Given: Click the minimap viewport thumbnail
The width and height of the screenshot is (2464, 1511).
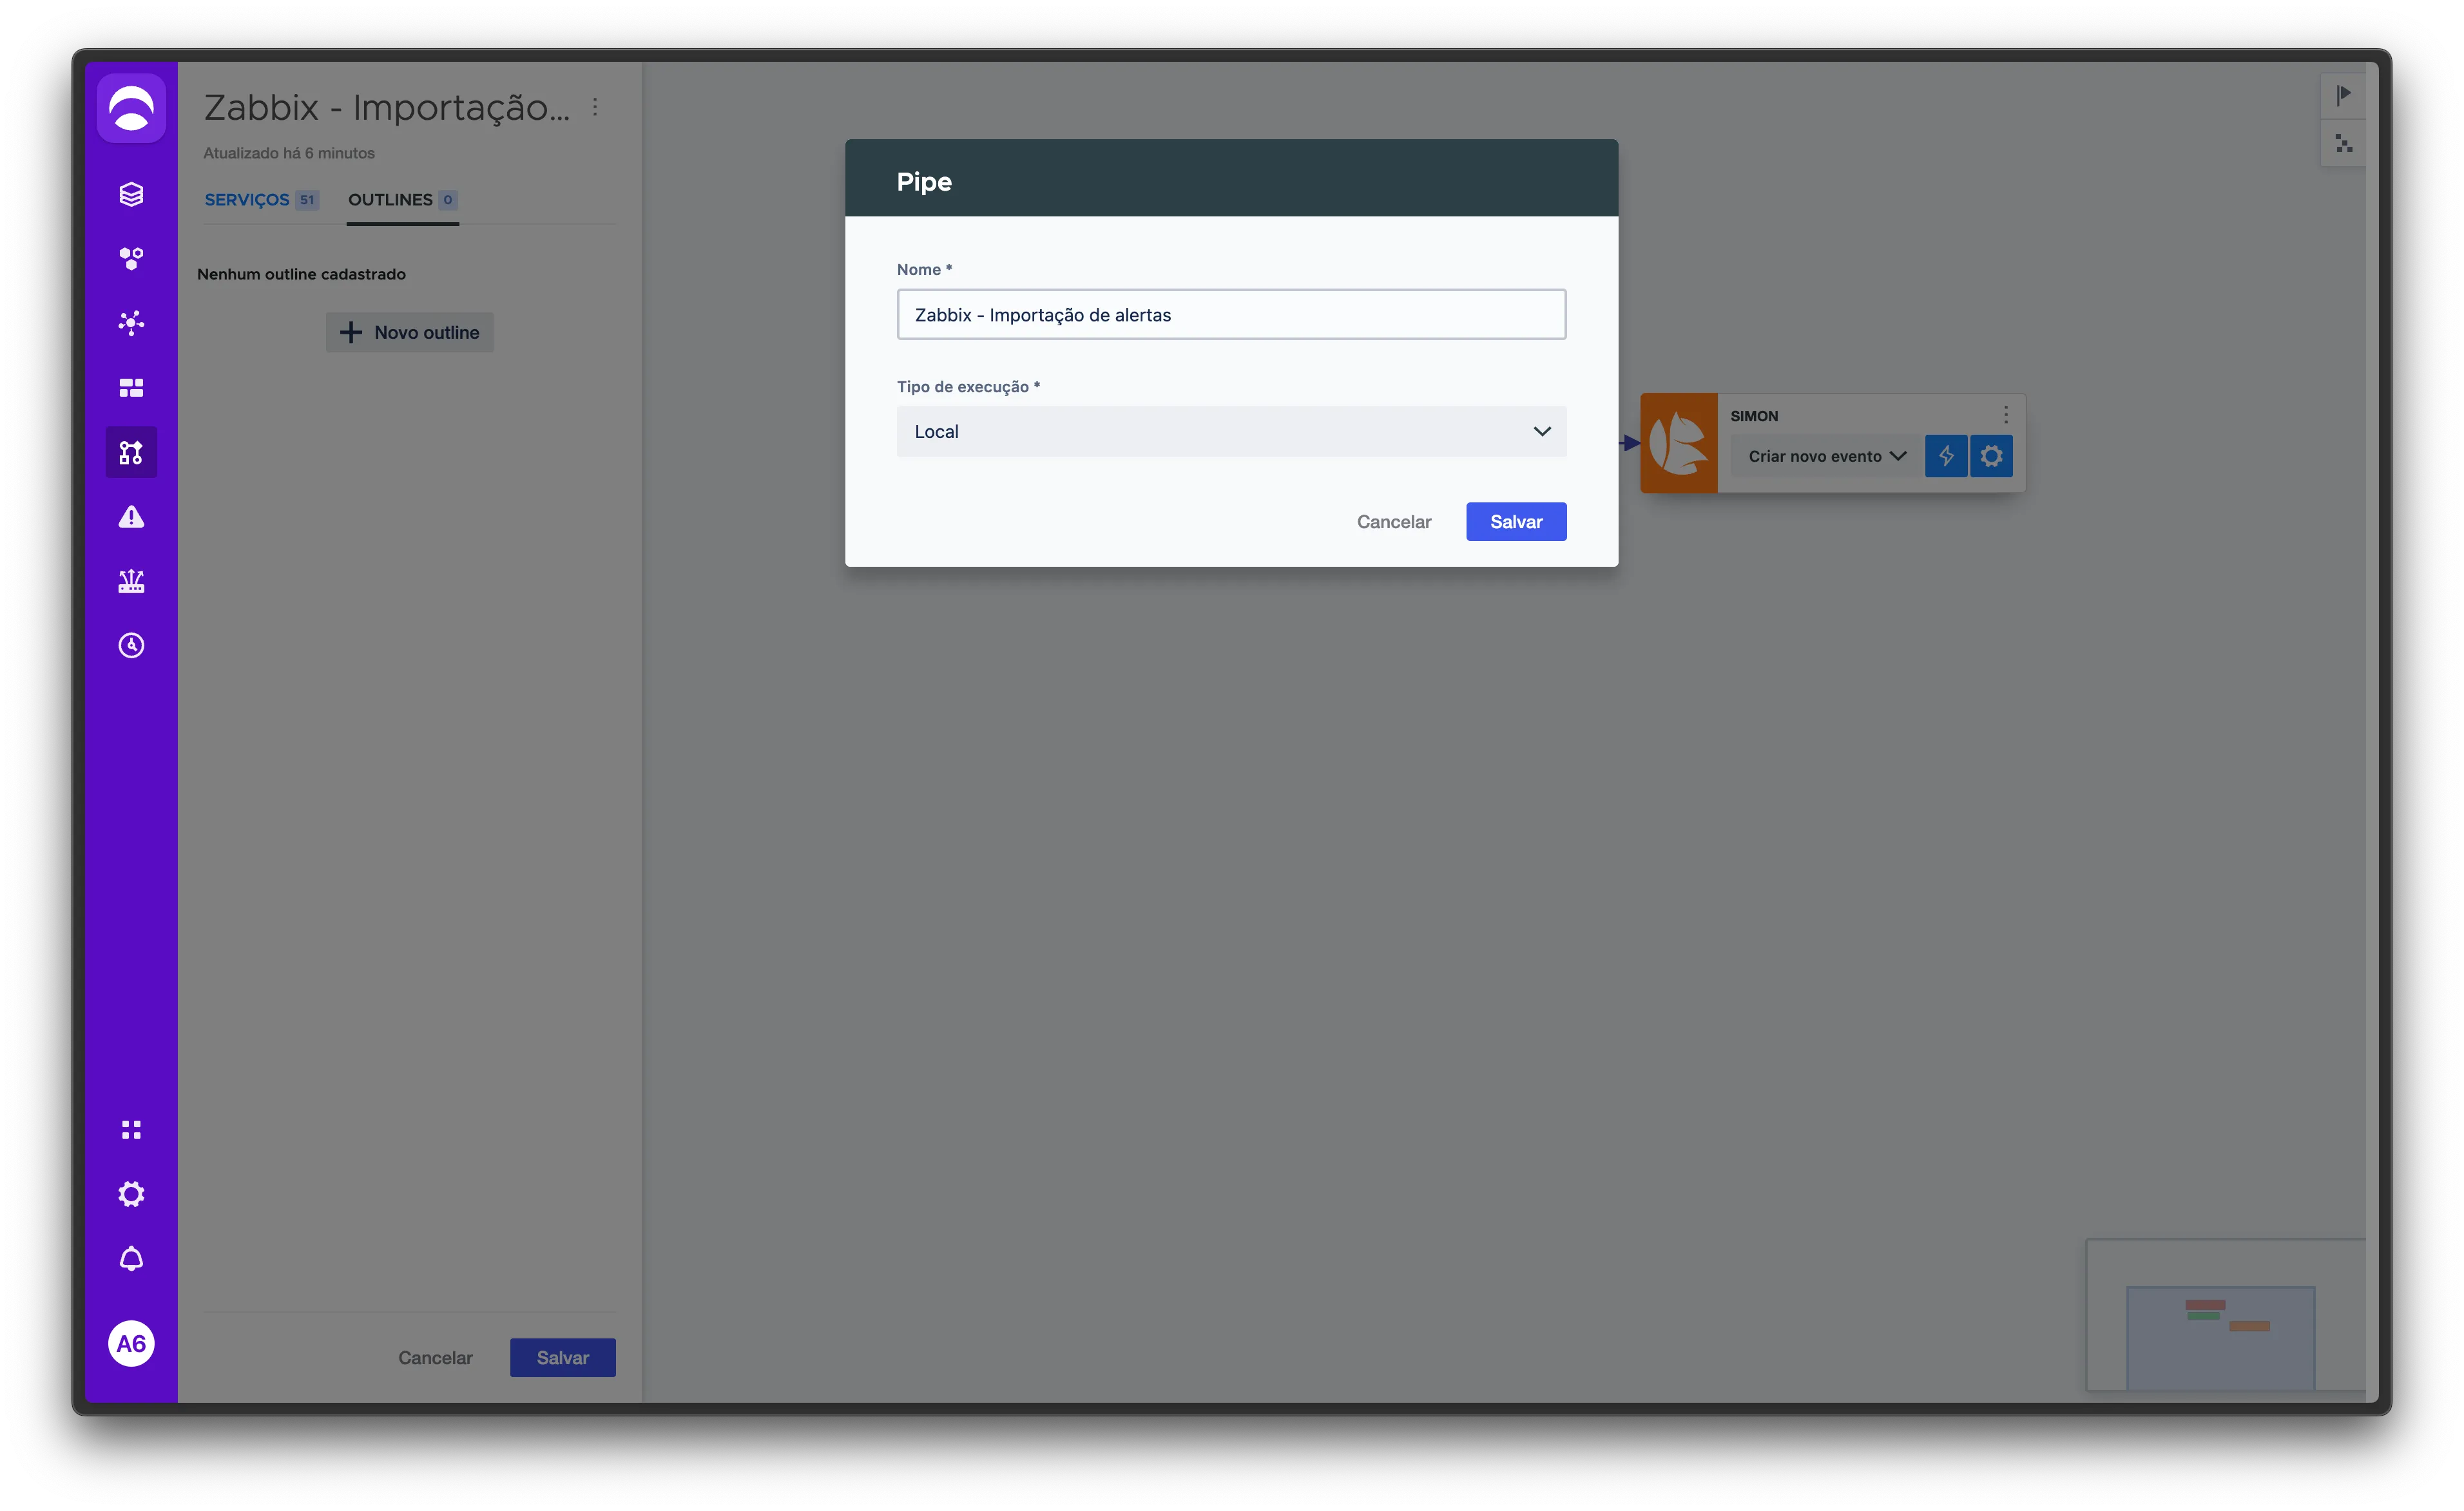Looking at the screenshot, I should point(2220,1338).
